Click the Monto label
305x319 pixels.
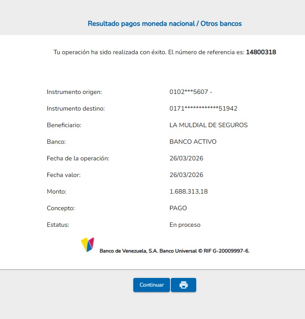(x=56, y=191)
